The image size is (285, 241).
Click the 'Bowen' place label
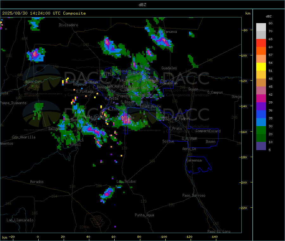click(x=211, y=142)
